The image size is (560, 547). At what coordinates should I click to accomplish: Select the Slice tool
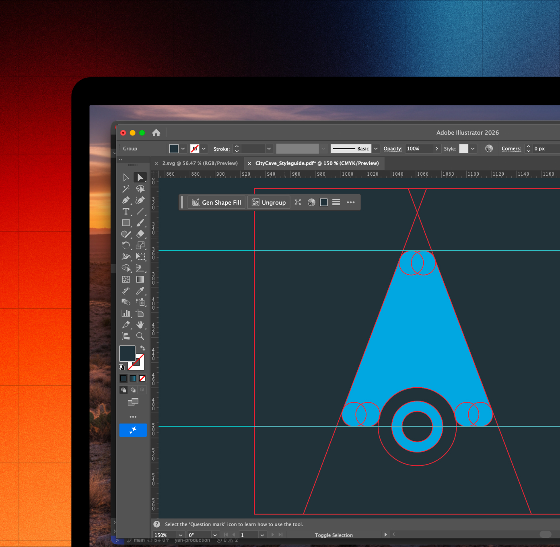126,324
